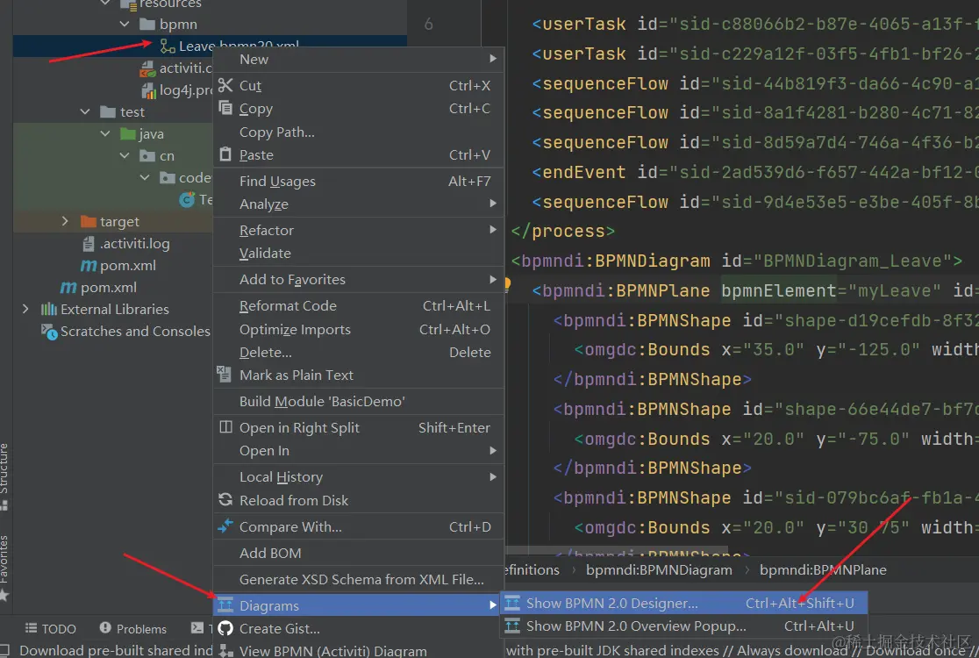Click the Cut scissors icon
Screen dimensions: 979x658
point(225,85)
